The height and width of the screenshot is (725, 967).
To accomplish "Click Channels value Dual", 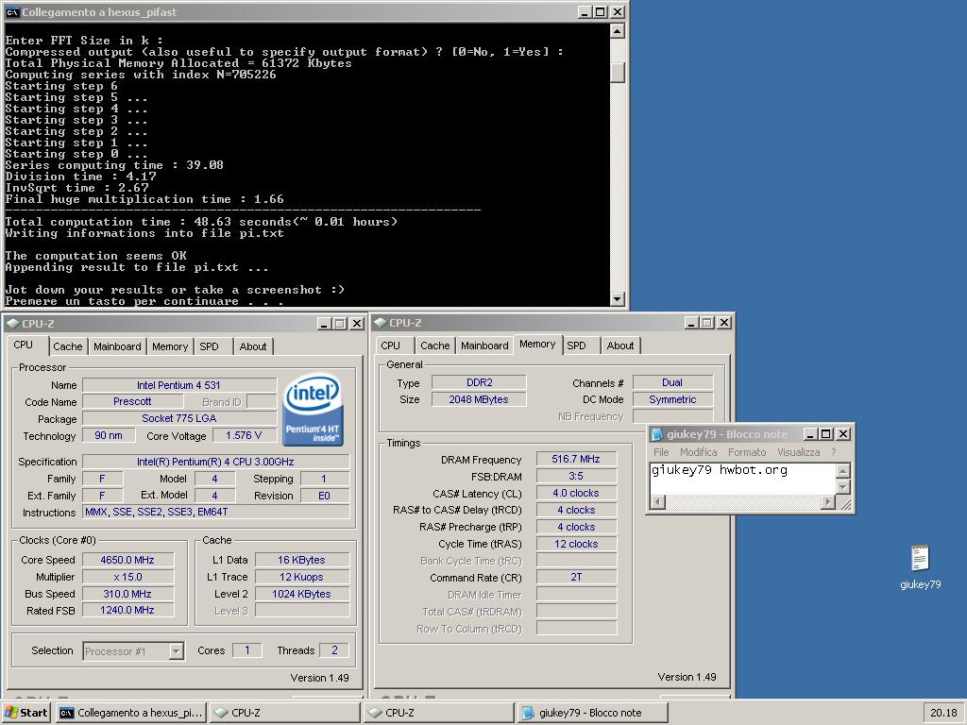I will (672, 382).
